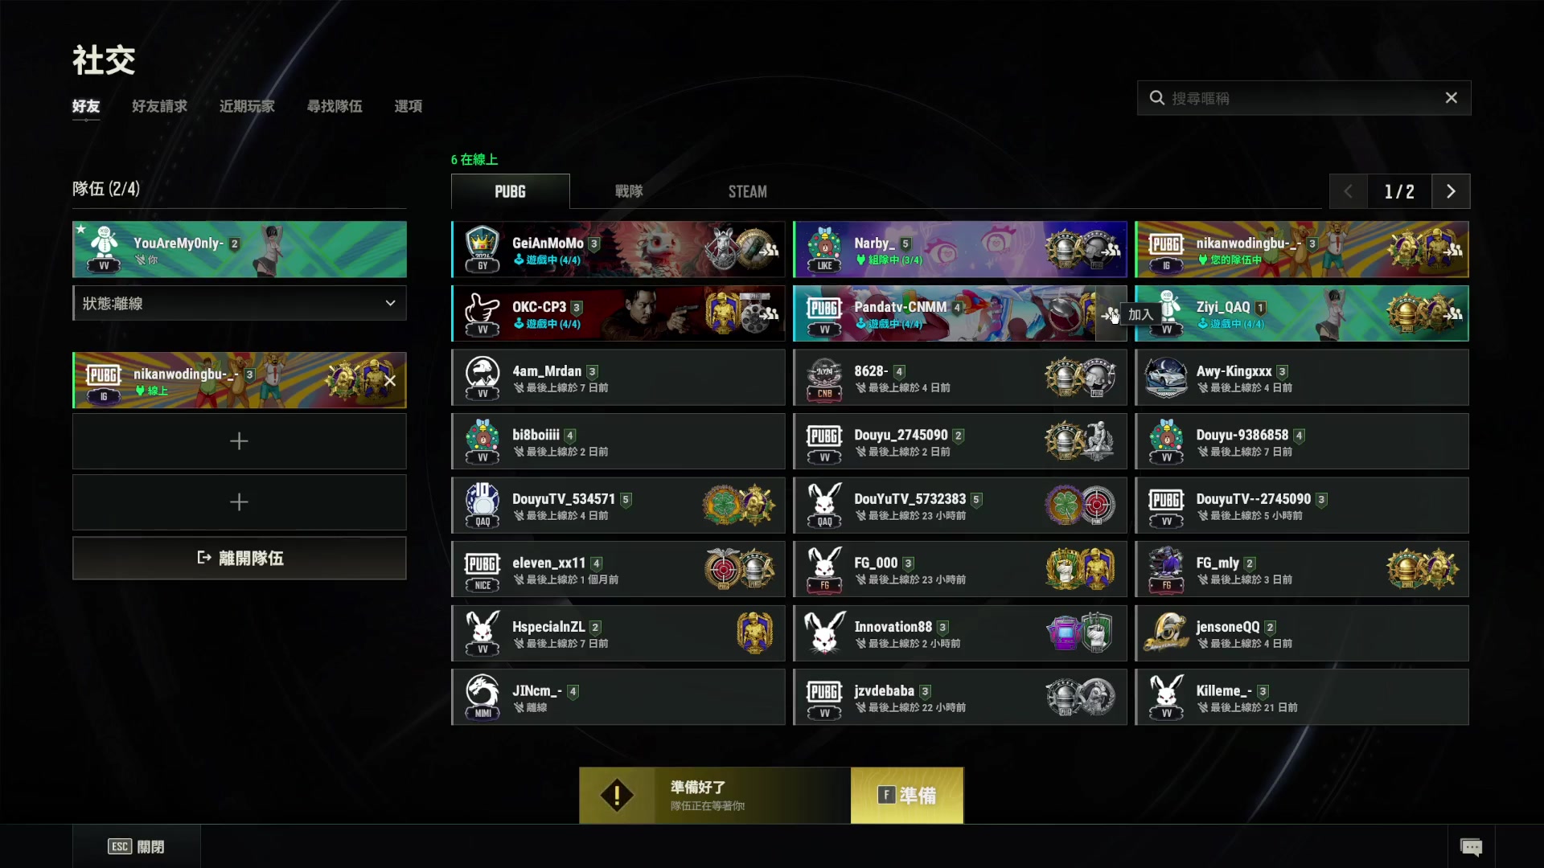Click the join icon on Ziyi_QAQ card
1544x868 pixels.
(x=1452, y=314)
